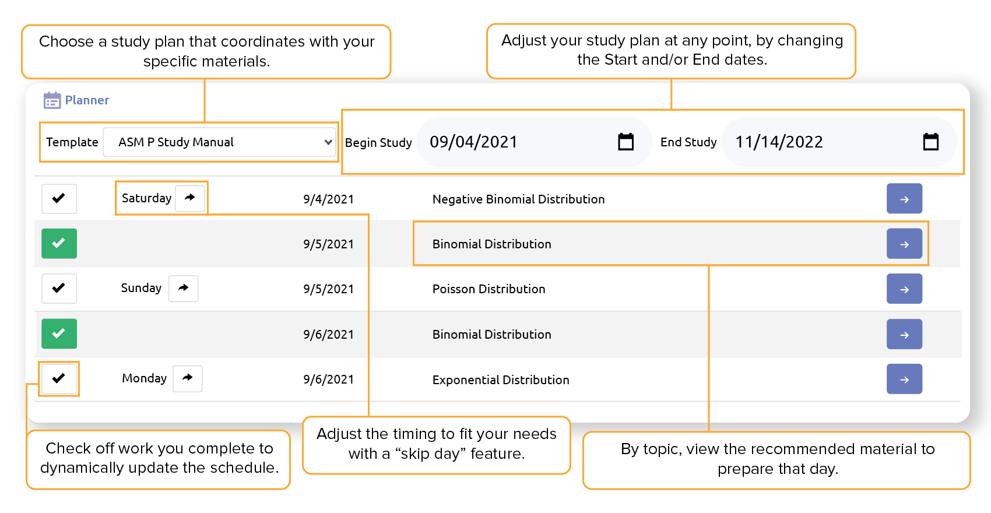Viewport: 991px width, 513px height.
Task: Open the End Study calendar picker icon
Action: 931,142
